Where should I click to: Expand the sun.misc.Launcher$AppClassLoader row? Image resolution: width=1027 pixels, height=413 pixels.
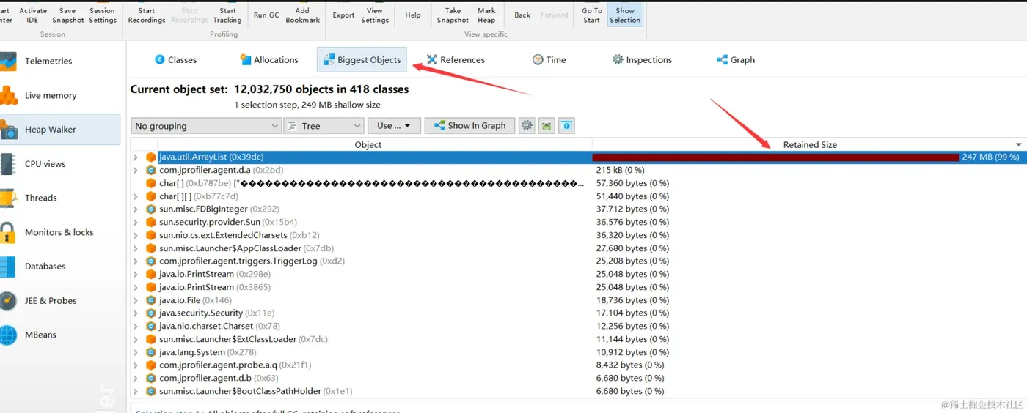coord(136,248)
